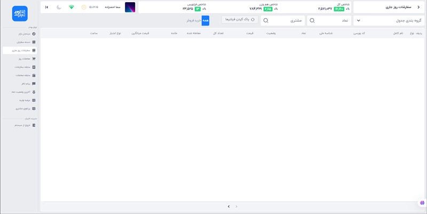Click the پیام ناظر sidebar message icon
The width and height of the screenshot is (427, 214).
click(34, 84)
